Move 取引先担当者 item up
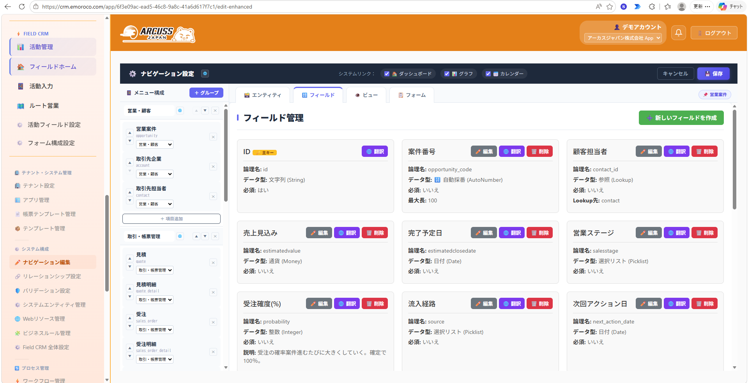748x383 pixels. pyautogui.click(x=130, y=192)
